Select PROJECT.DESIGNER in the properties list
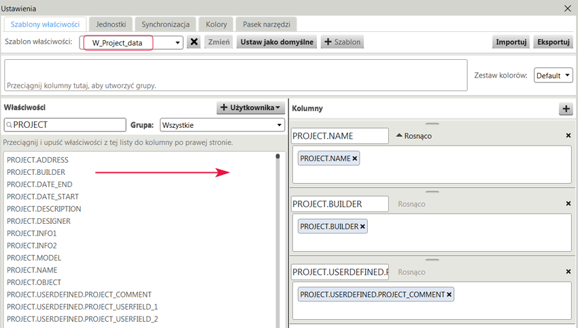 (x=39, y=221)
